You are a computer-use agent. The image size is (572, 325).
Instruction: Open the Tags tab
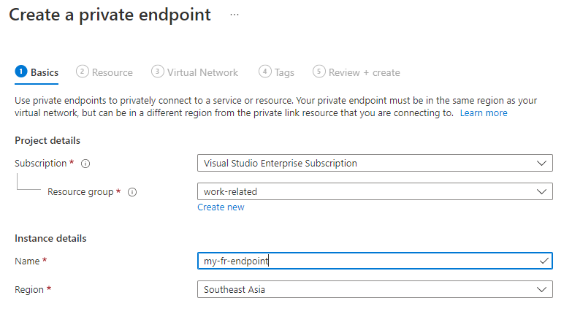284,72
